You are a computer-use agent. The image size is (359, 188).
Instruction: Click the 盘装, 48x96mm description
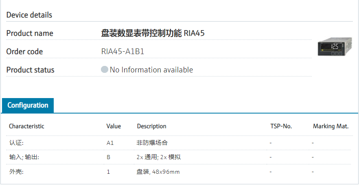click(x=158, y=172)
